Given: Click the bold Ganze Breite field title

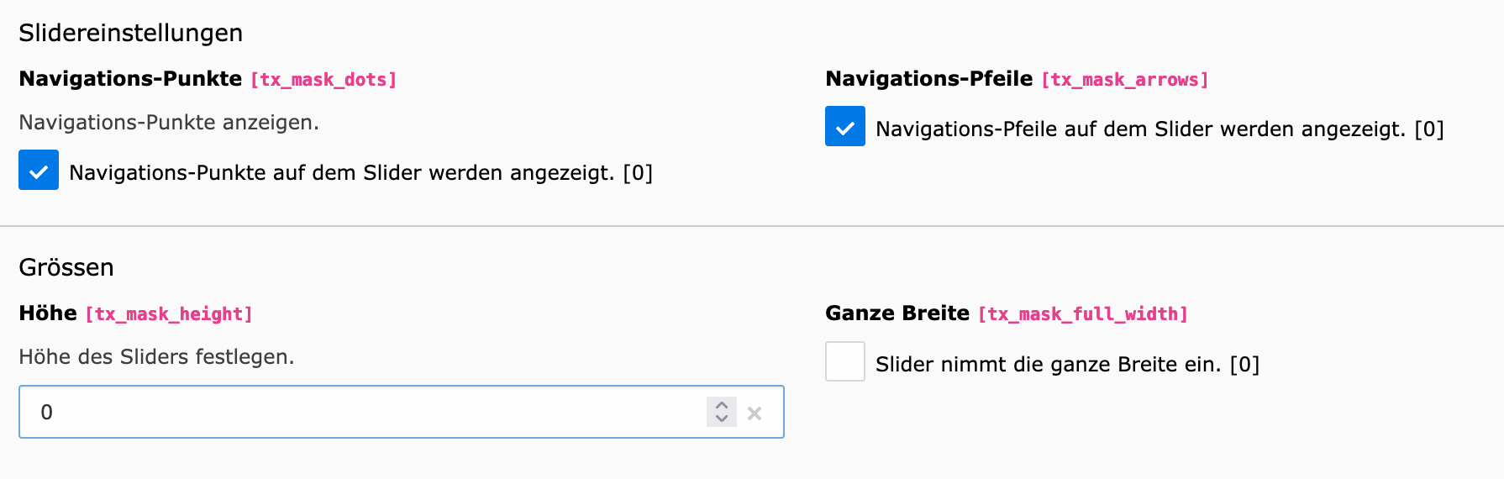Looking at the screenshot, I should pos(897,313).
